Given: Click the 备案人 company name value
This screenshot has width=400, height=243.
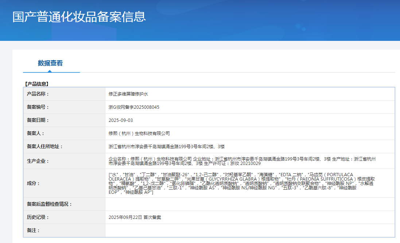Looking at the screenshot, I should click(139, 134).
